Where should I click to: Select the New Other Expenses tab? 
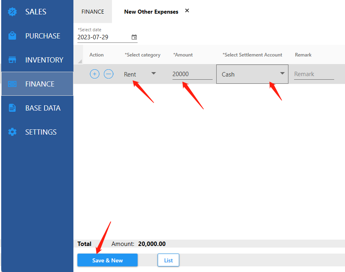click(x=151, y=12)
